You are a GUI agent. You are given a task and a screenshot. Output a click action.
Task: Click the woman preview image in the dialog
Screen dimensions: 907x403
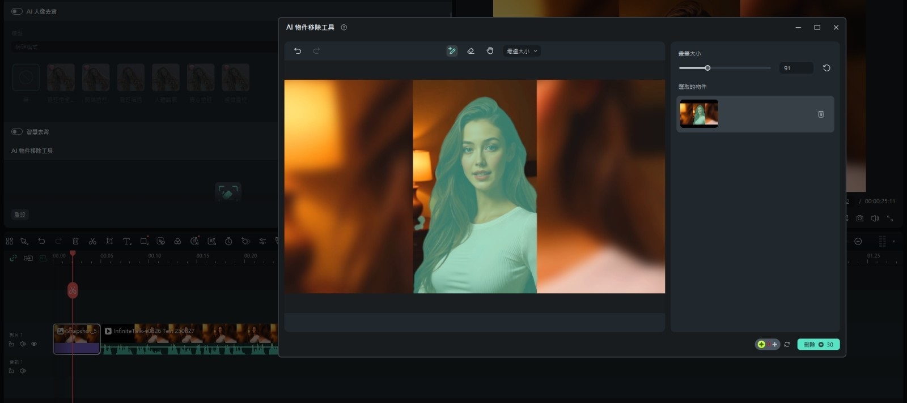474,186
